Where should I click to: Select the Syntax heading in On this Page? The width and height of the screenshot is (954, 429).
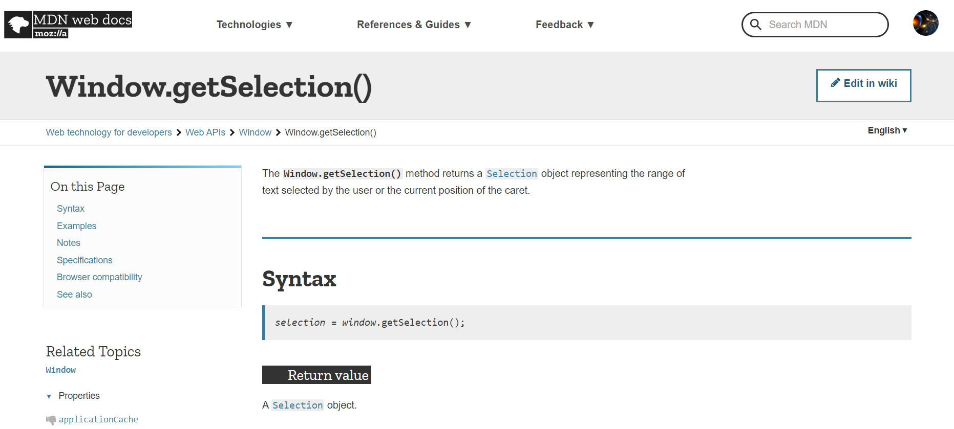[70, 208]
